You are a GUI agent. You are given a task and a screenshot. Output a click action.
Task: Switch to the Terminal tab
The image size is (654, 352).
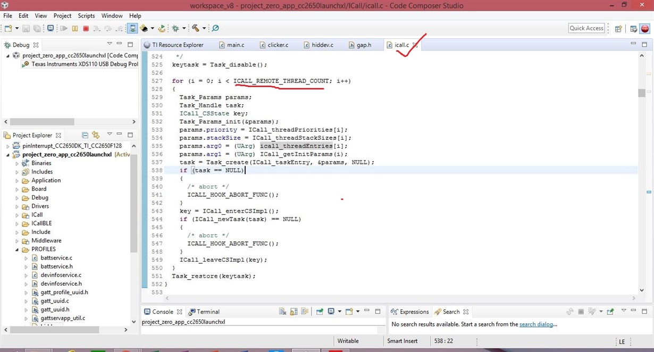pos(204,312)
